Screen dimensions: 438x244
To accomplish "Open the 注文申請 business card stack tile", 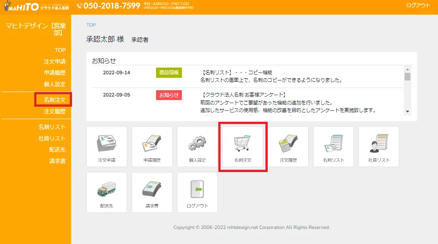I will (107, 147).
